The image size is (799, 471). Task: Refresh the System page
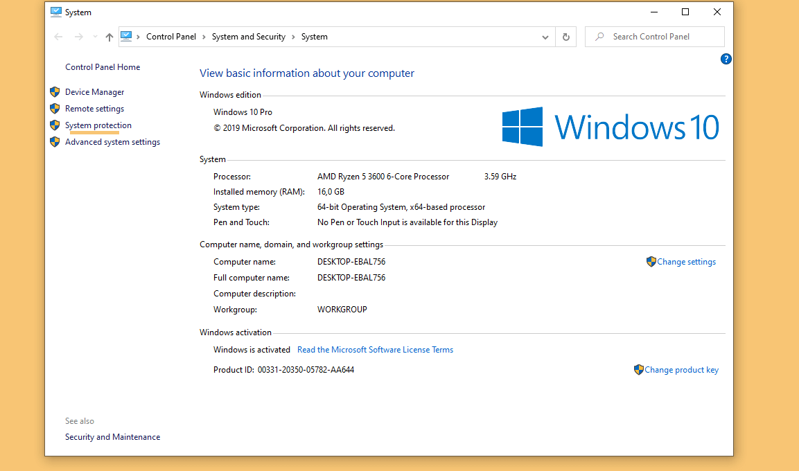click(x=565, y=37)
